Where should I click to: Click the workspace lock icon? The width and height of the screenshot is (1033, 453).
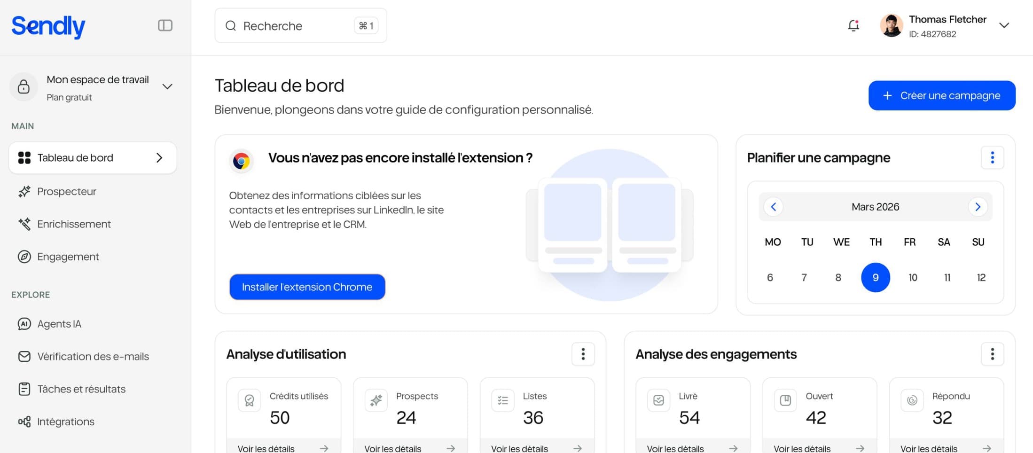point(23,86)
